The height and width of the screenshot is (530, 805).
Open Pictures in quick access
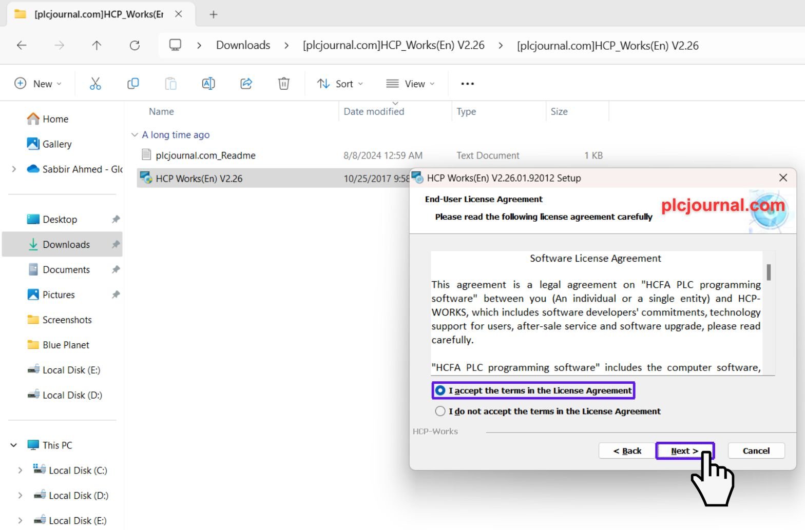[51, 295]
